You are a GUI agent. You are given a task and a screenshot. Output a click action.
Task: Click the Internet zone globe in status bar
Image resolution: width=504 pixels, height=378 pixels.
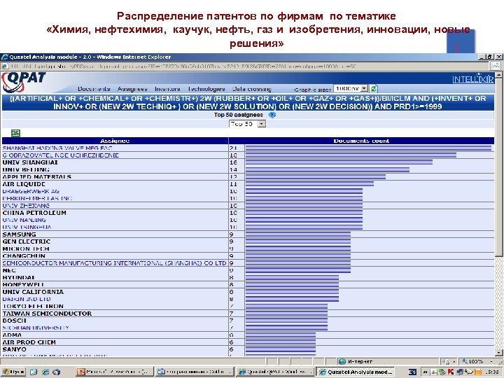[342, 362]
